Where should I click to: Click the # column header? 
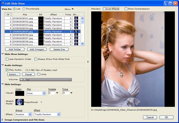pos(8,15)
